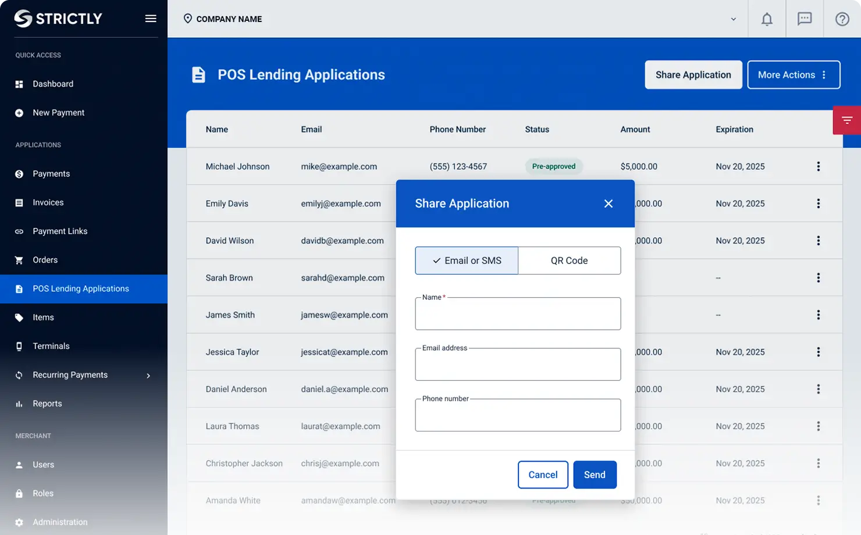Open the Administration page
The width and height of the screenshot is (861, 535).
[60, 522]
